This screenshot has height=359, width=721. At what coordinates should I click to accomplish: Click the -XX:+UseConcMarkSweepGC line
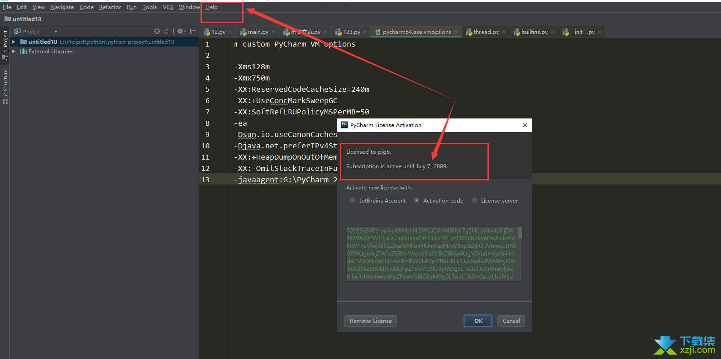click(286, 100)
